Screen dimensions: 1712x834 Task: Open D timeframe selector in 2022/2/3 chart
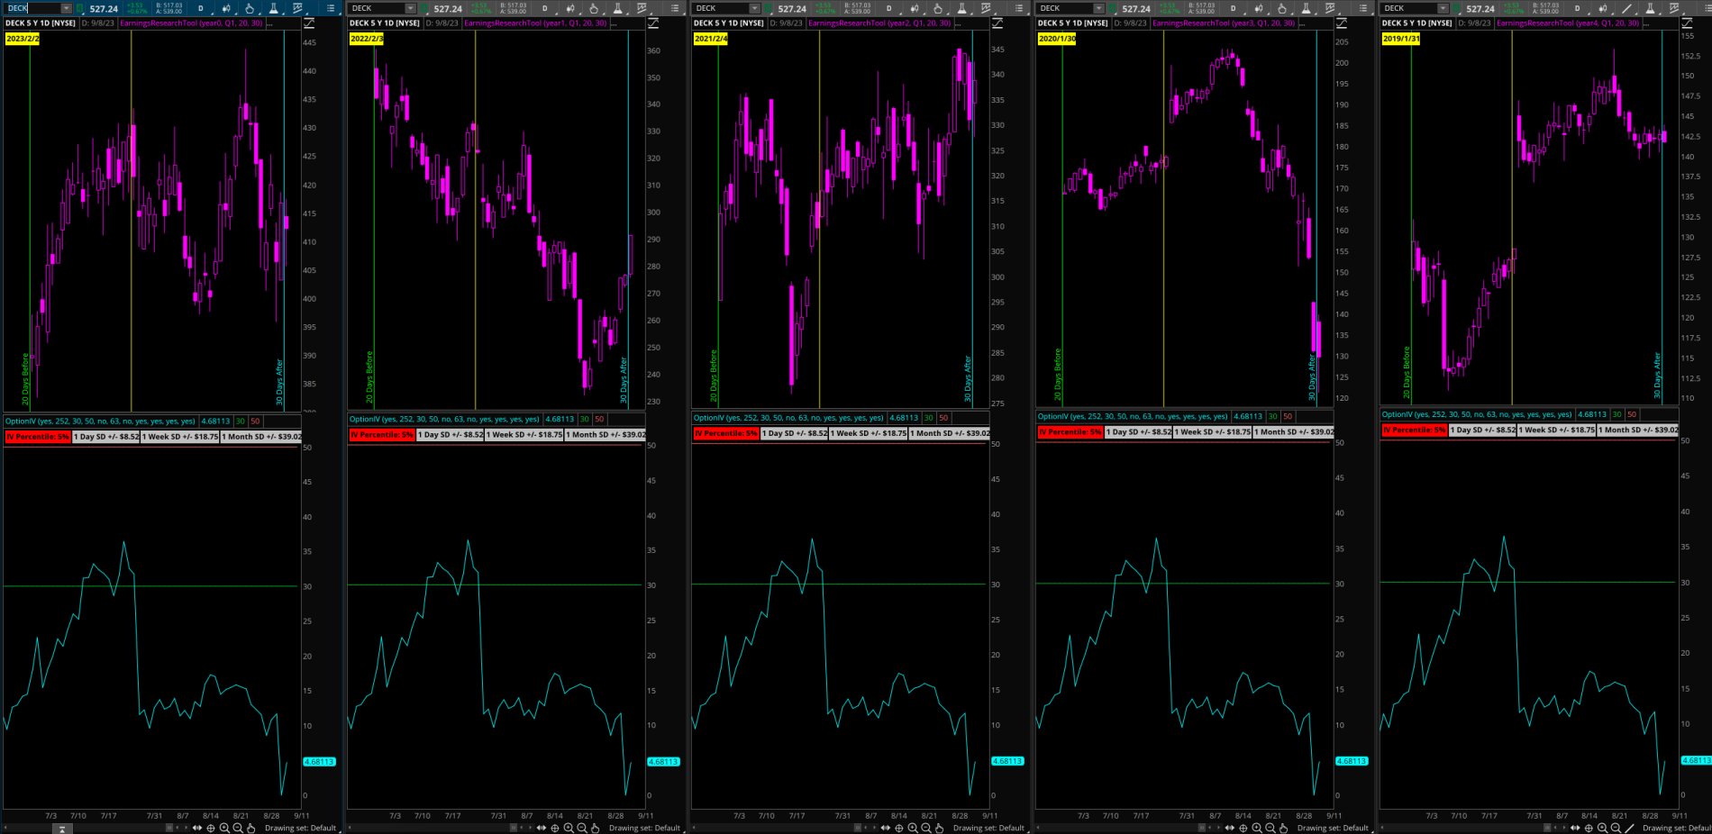point(545,8)
